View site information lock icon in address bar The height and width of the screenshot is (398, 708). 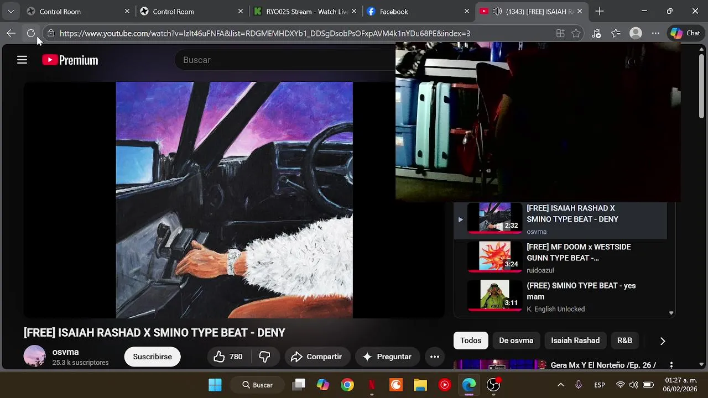[x=51, y=33]
